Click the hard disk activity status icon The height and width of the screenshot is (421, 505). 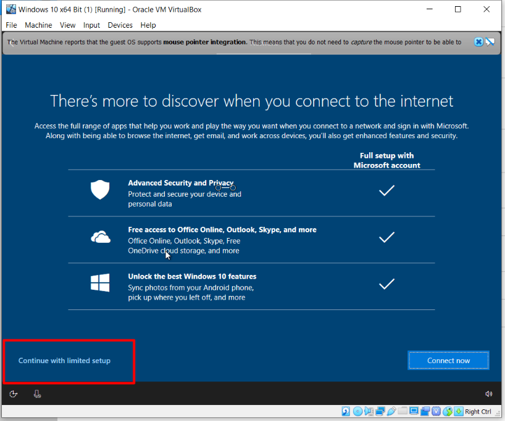[346, 411]
